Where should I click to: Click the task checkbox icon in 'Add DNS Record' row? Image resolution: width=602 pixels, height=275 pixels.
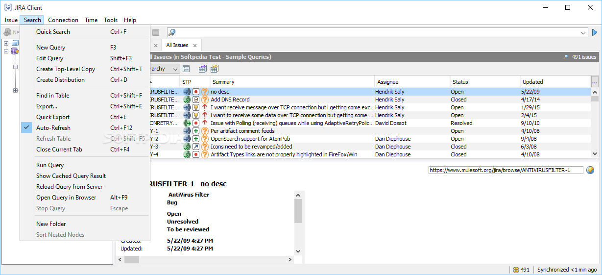(196, 100)
